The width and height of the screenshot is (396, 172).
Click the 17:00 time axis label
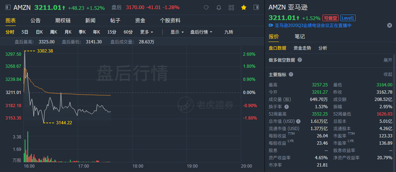(83, 166)
